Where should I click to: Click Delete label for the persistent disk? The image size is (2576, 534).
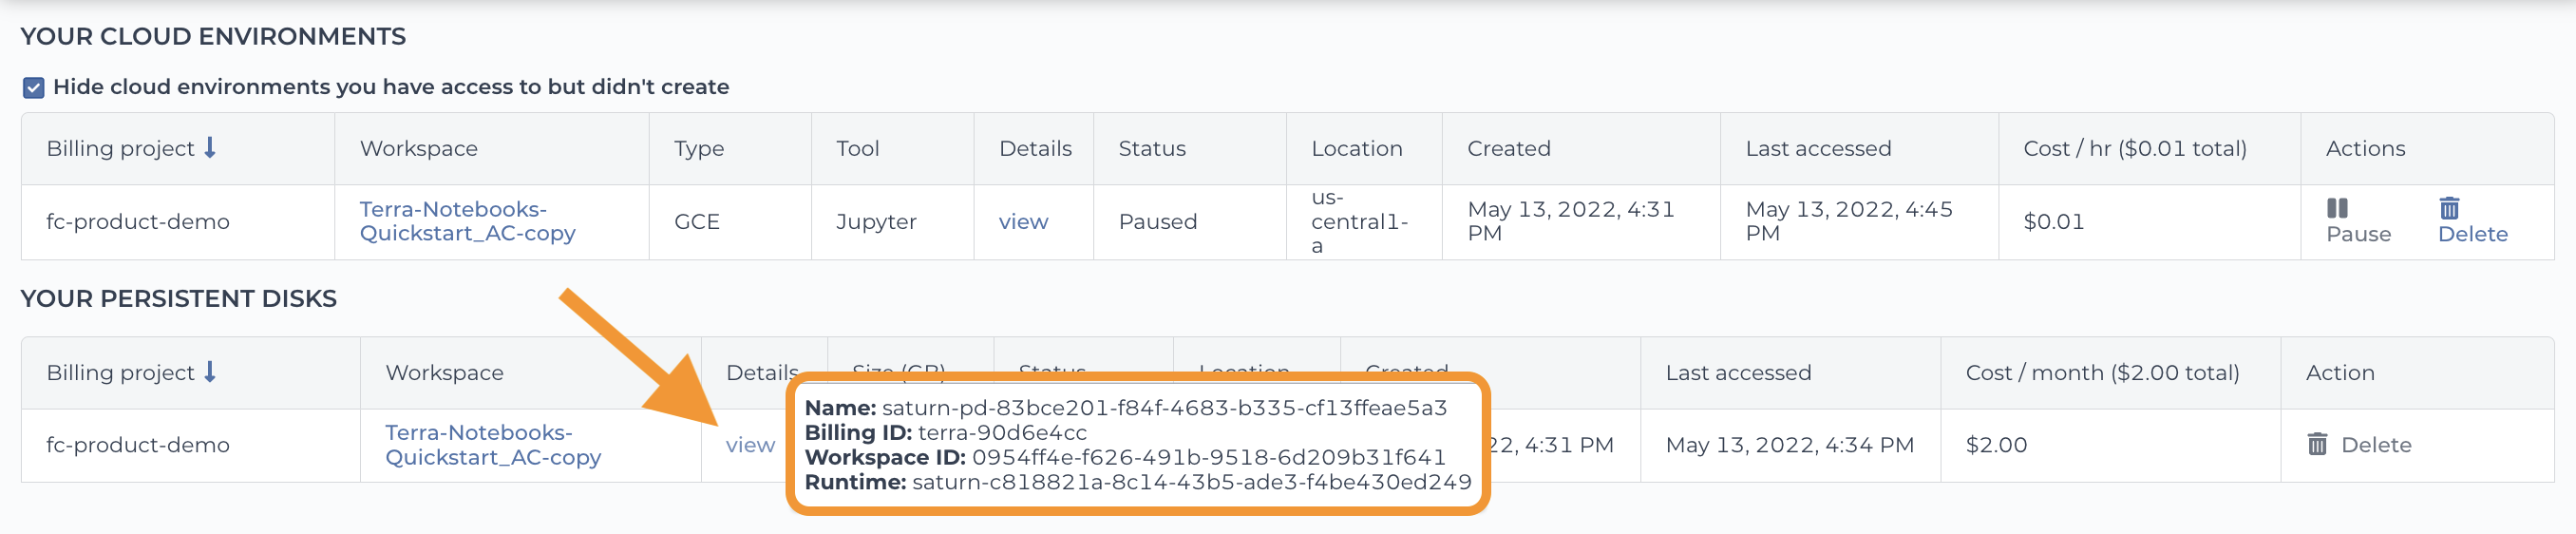click(x=2376, y=445)
